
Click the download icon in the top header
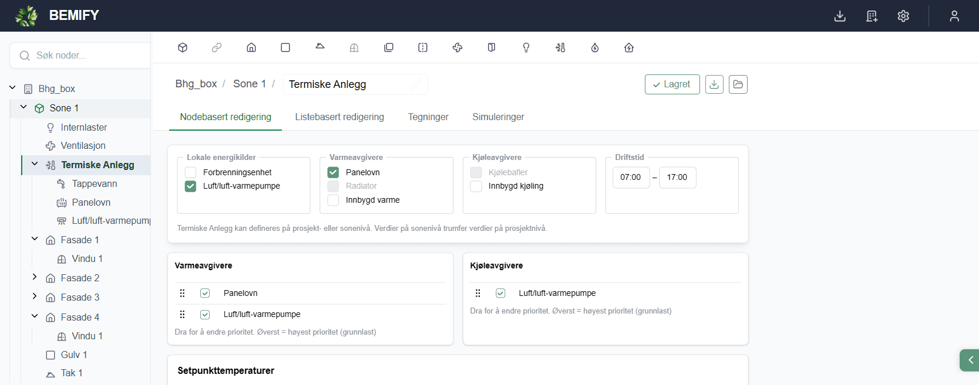[840, 16]
